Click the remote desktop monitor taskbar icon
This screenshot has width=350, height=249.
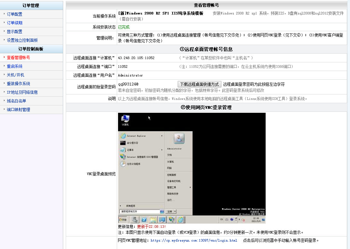pyautogui.click(x=162, y=220)
